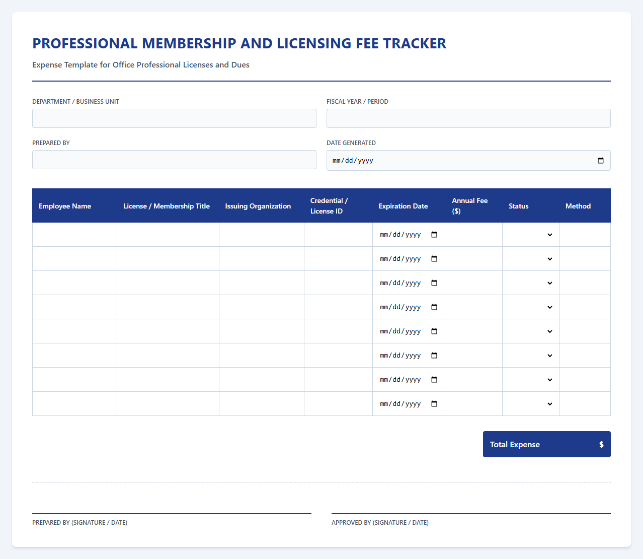The width and height of the screenshot is (643, 559).
Task: Expand the Status dropdown in the second row
Action: 531,259
